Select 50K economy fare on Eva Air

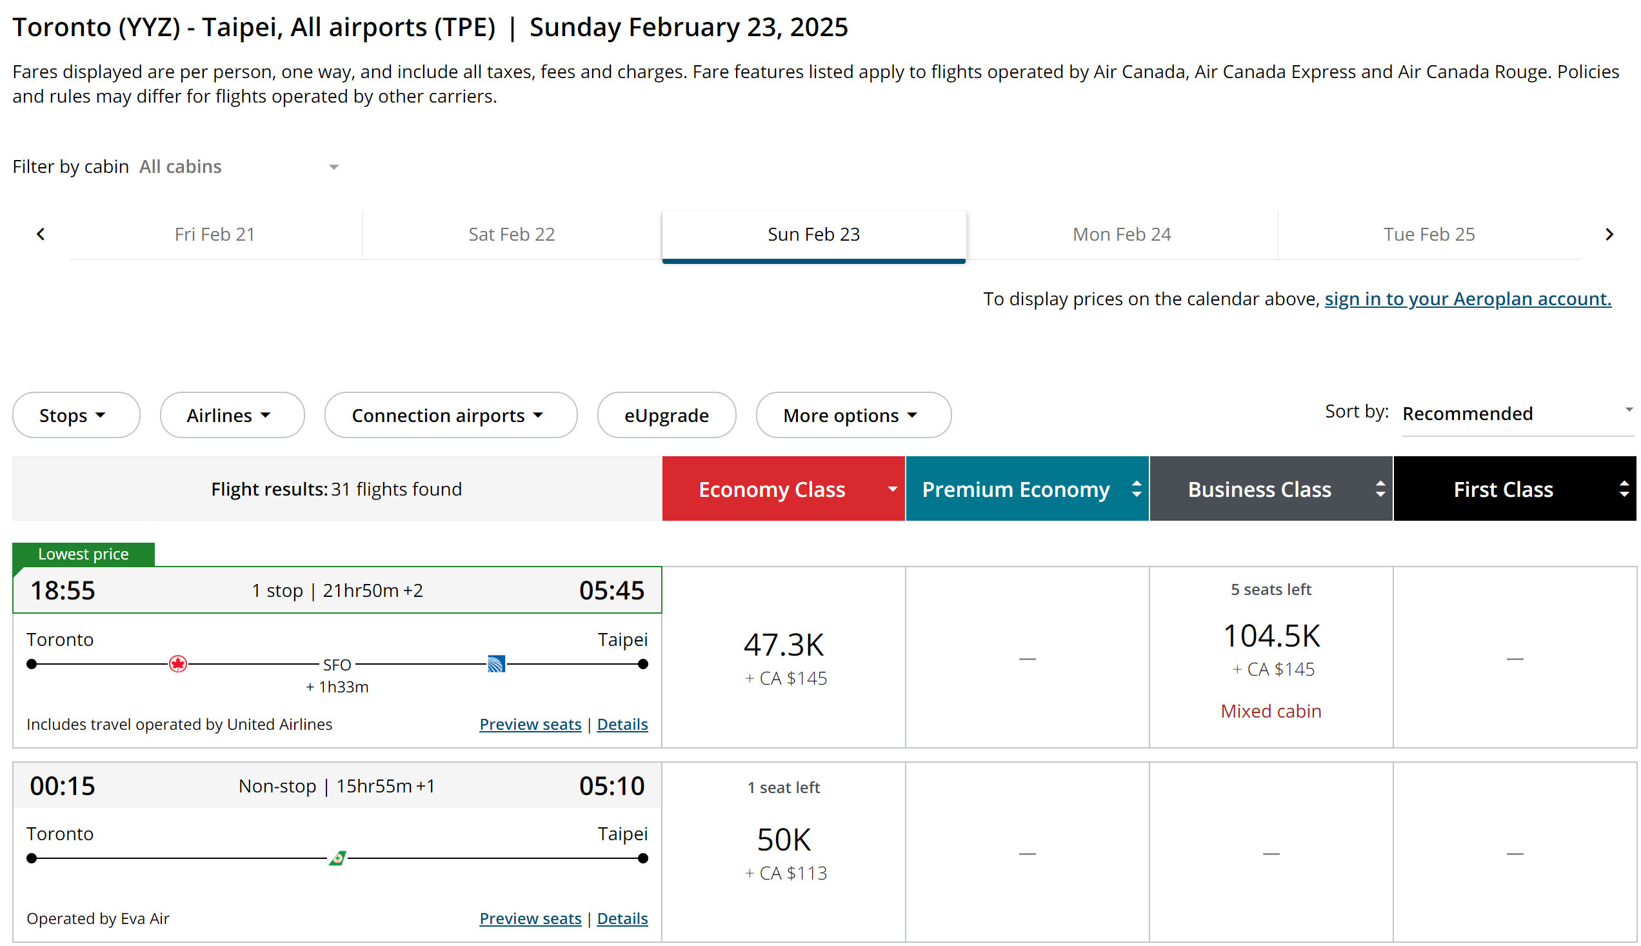(783, 852)
